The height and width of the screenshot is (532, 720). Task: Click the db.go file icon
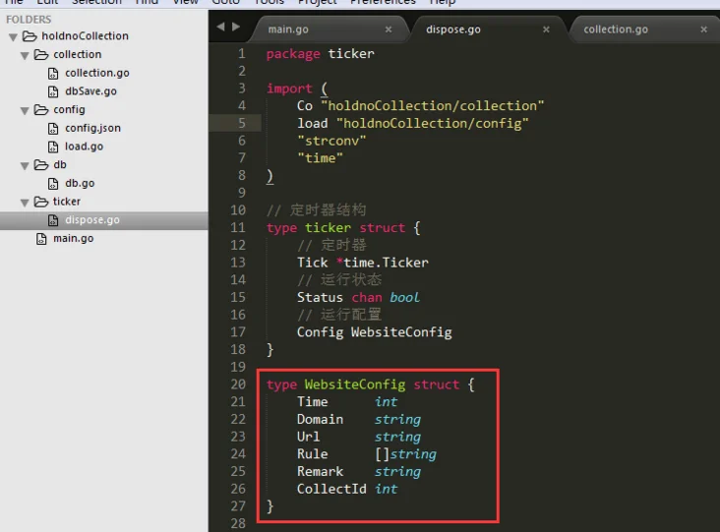click(x=55, y=183)
